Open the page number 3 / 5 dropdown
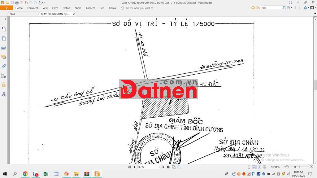The height and width of the screenshot is (178, 317). pyautogui.click(x=159, y=167)
